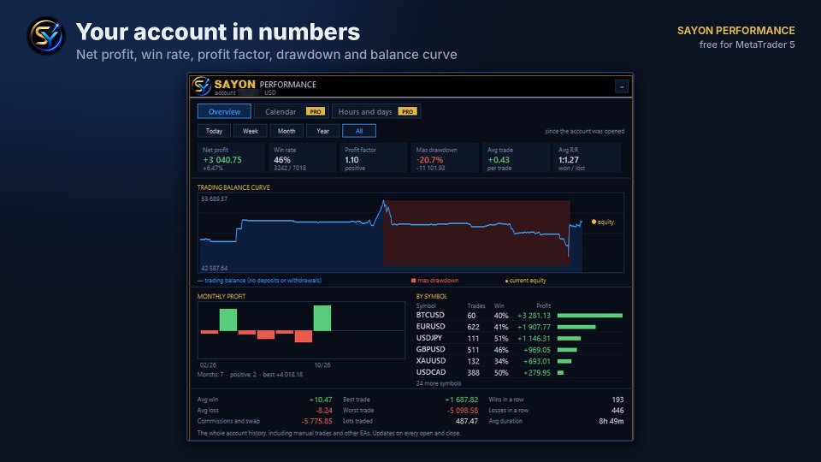The width and height of the screenshot is (821, 462).
Task: Switch to the Overview tab
Action: click(224, 111)
